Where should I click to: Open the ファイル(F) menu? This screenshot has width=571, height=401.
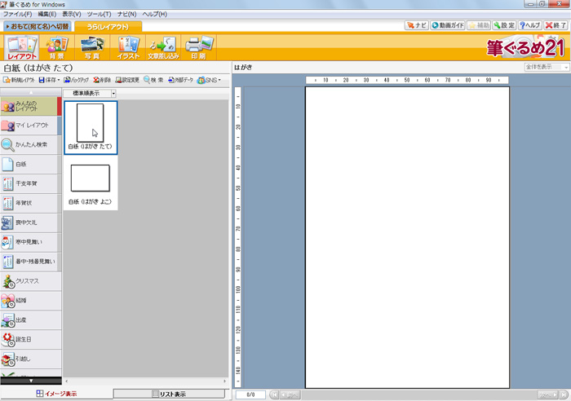point(17,15)
